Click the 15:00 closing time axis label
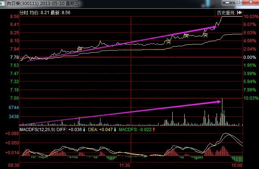 click(237, 165)
